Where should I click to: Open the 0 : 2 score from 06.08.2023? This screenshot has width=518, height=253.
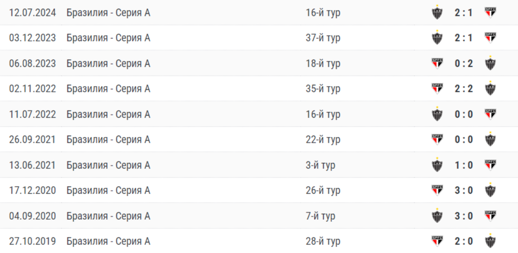464,63
